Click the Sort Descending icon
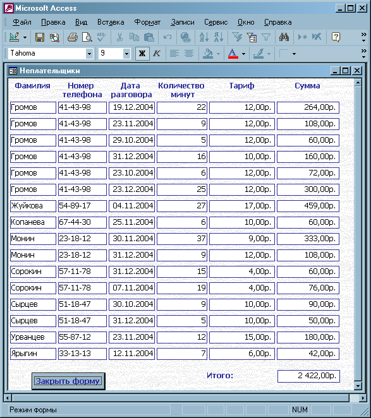The height and width of the screenshot is (418, 371). 219,37
